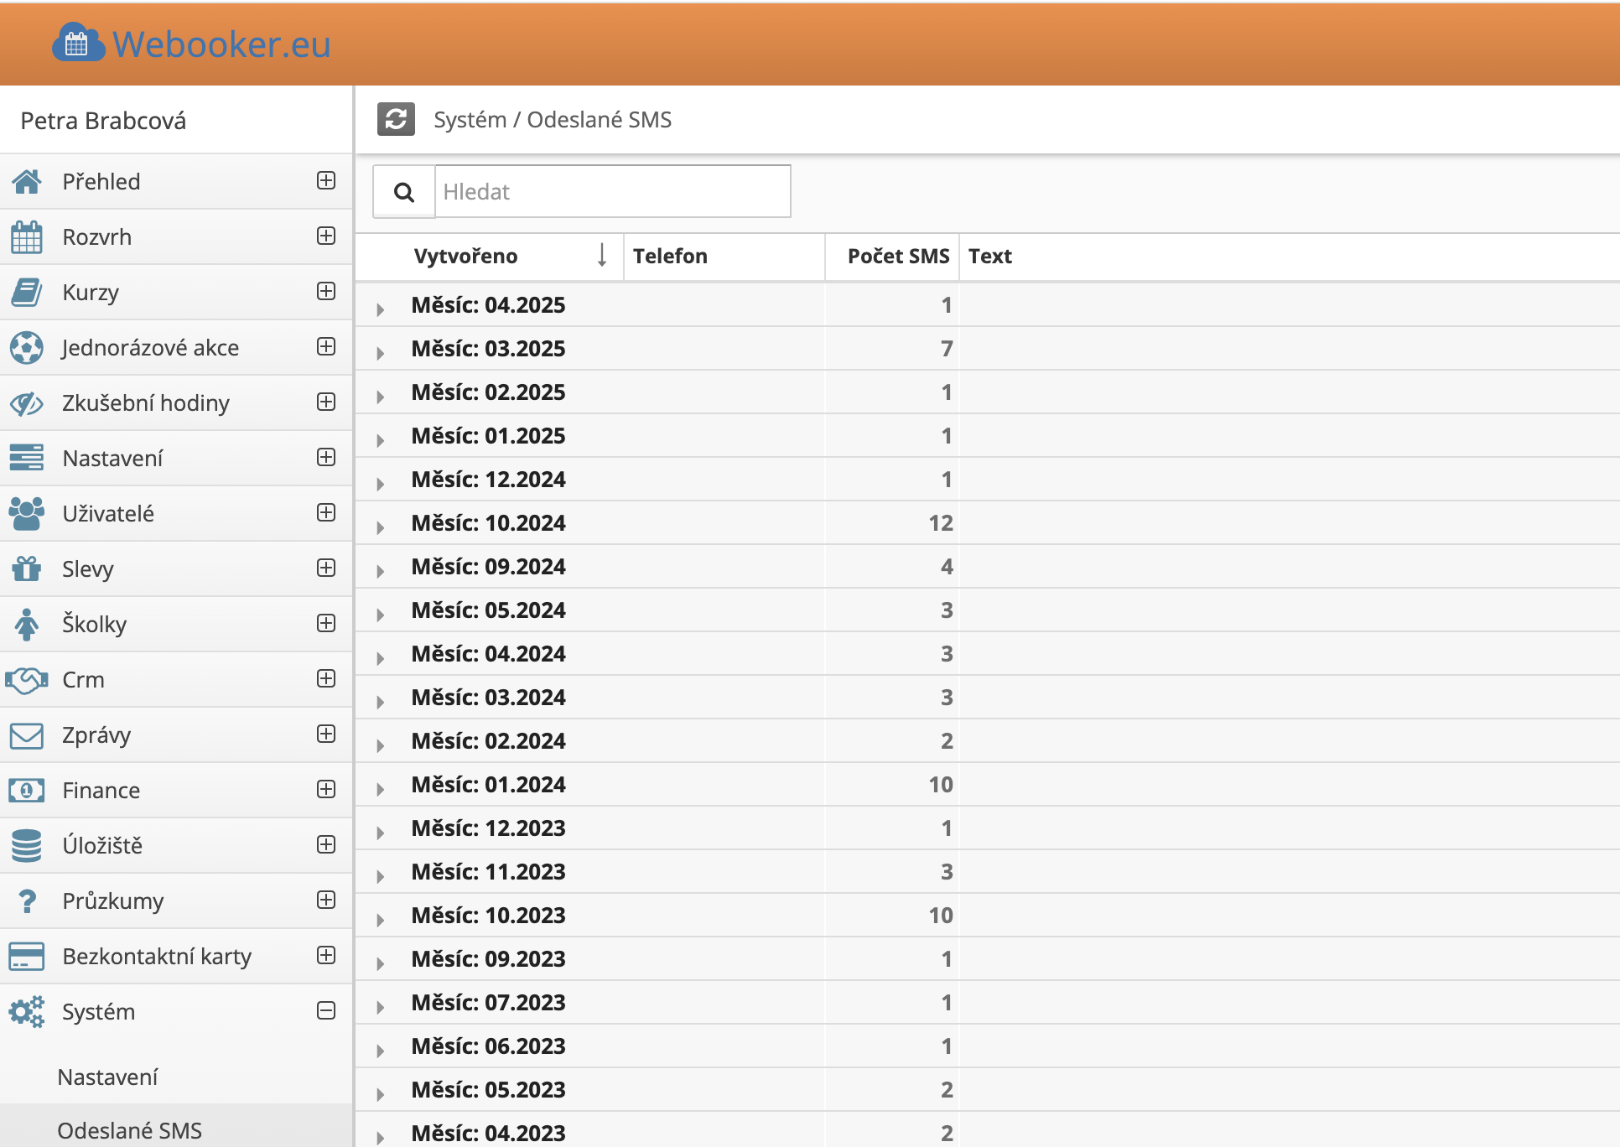Collapse the Systém menu section
This screenshot has width=1620, height=1147.
pos(326,1011)
